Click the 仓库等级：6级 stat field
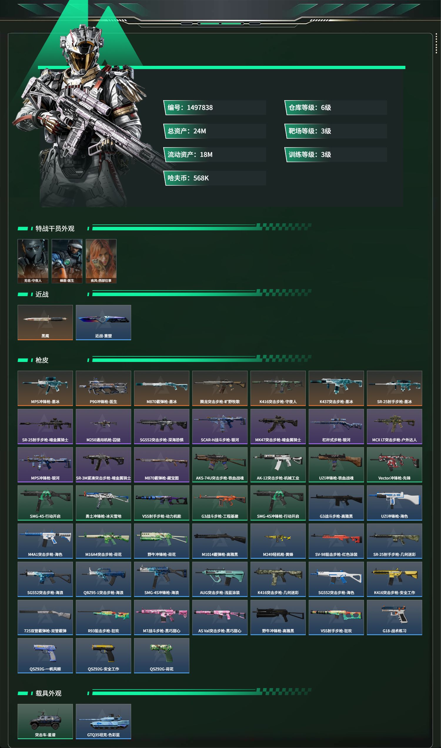 pyautogui.click(x=336, y=108)
